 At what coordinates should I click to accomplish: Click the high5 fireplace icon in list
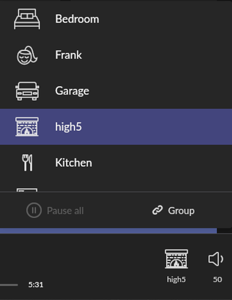[x=27, y=127]
